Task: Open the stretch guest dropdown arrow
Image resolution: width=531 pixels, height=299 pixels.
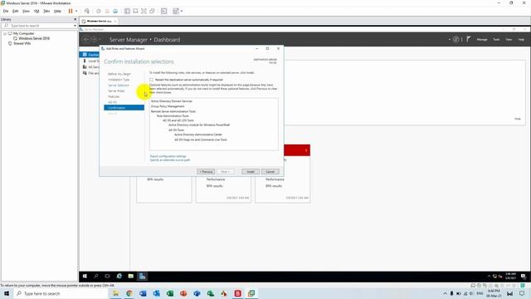Action: click(182, 11)
